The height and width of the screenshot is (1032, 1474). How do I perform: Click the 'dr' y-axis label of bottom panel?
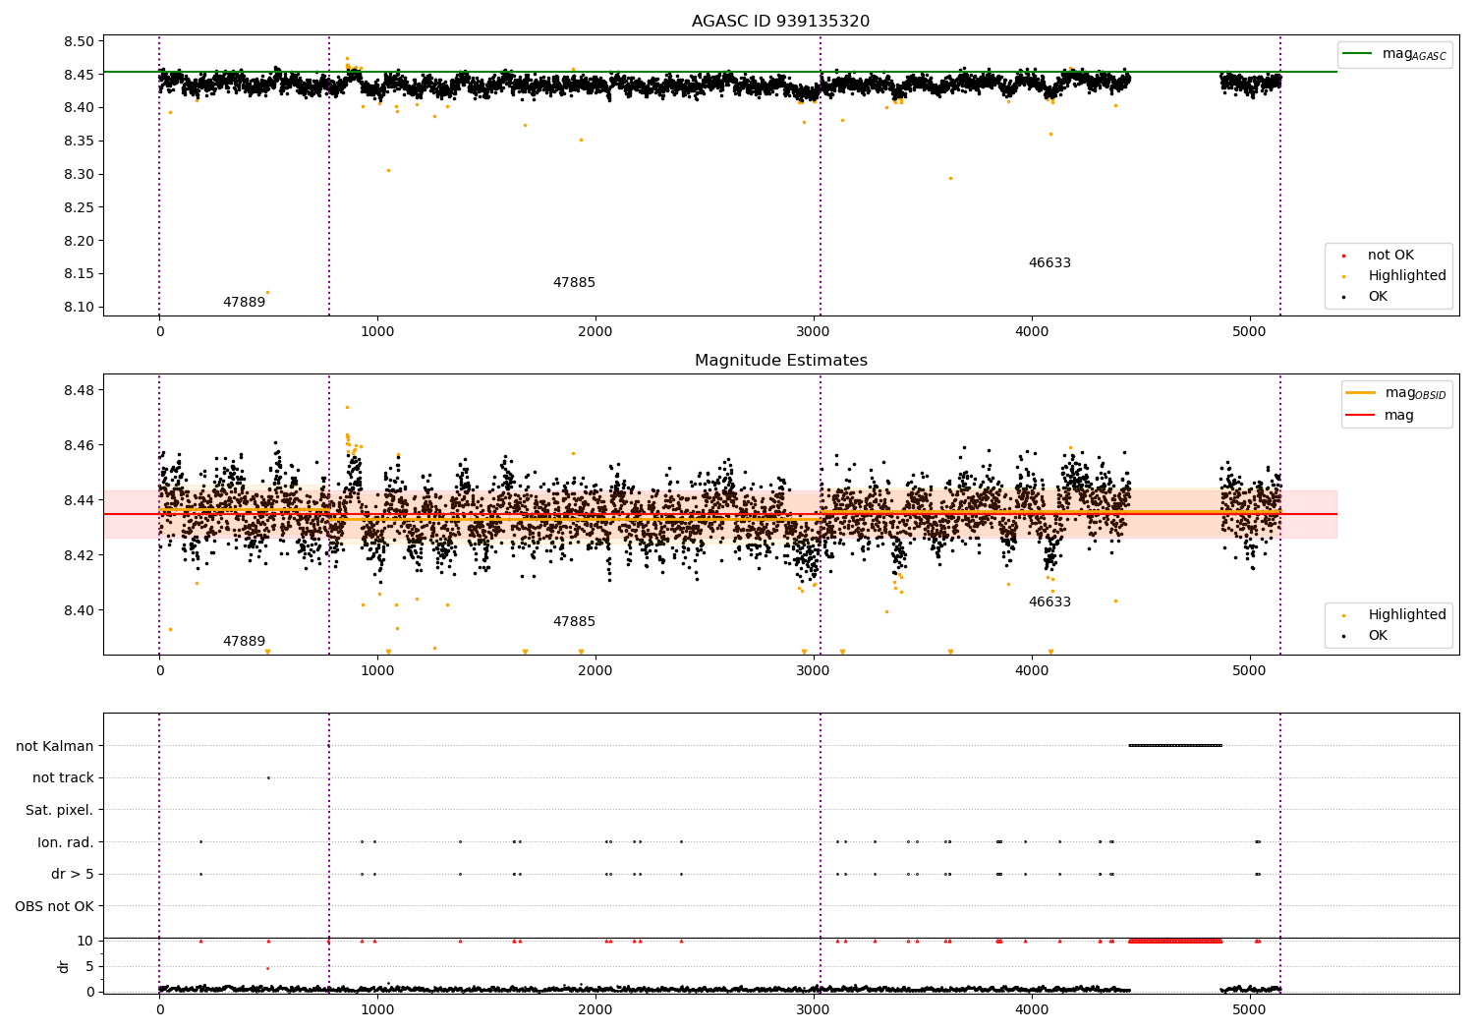coord(64,966)
